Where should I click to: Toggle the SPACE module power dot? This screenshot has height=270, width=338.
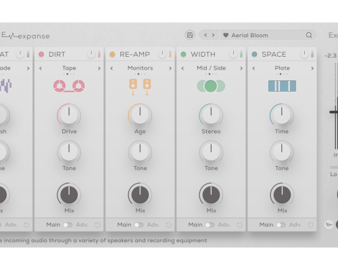(x=254, y=54)
